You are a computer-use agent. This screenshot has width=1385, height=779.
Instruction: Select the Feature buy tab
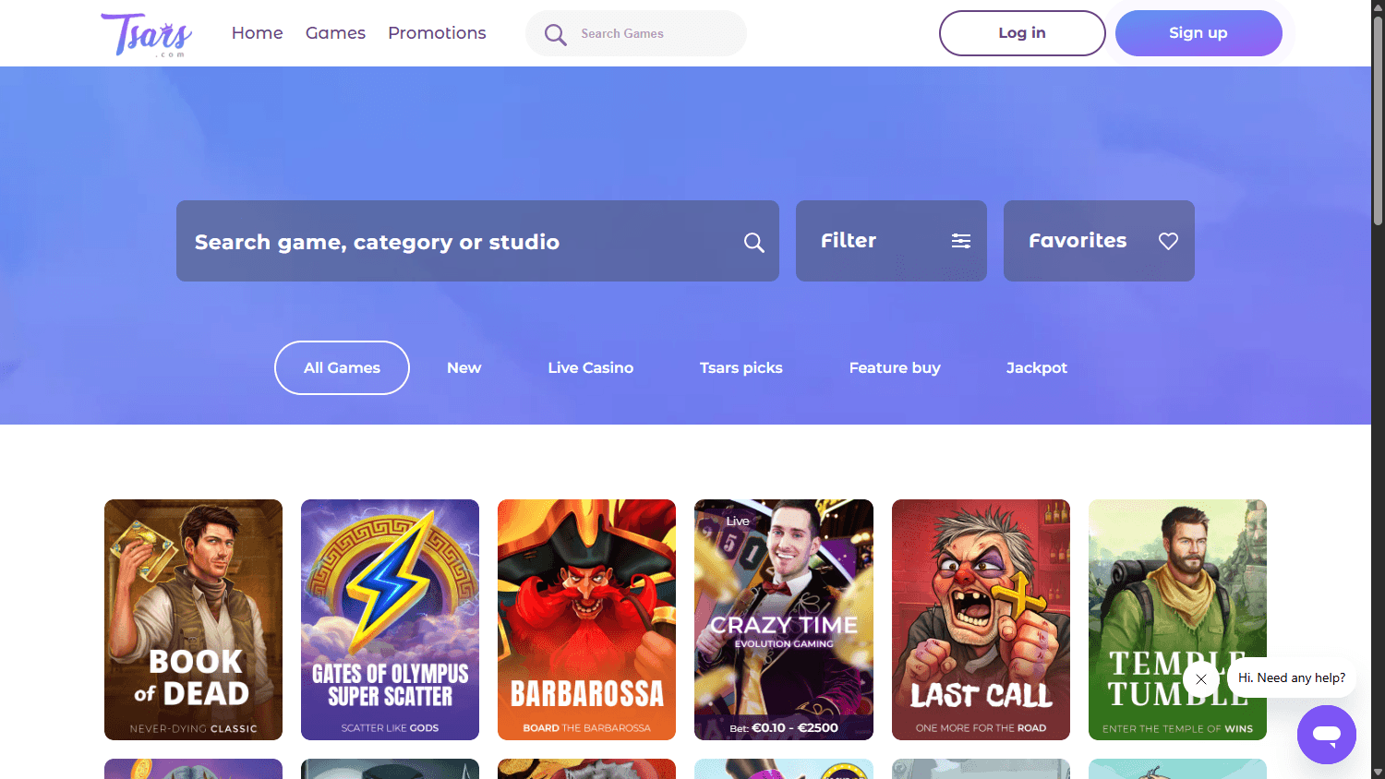pos(895,367)
